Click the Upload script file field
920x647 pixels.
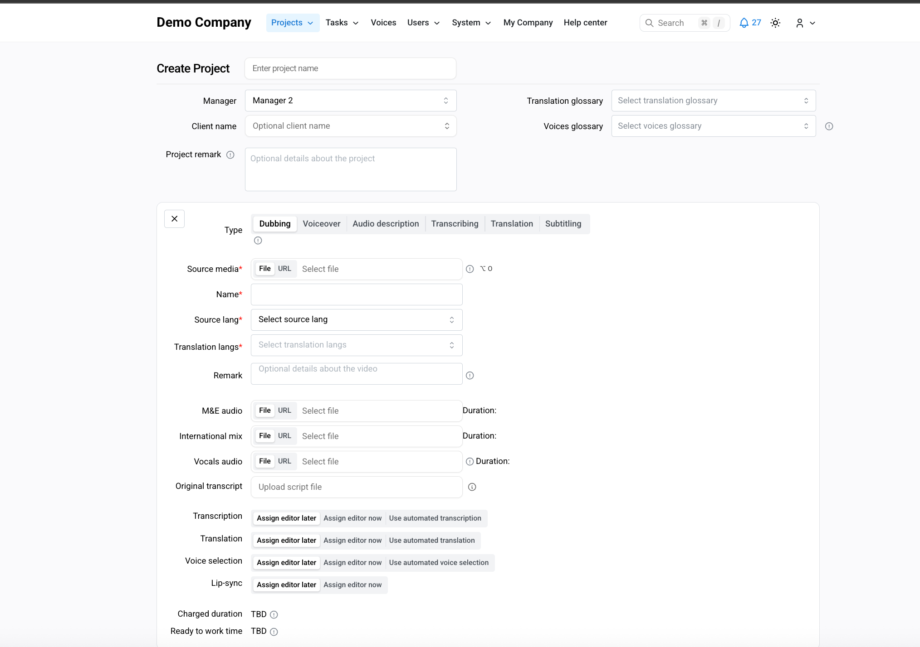[x=357, y=487]
